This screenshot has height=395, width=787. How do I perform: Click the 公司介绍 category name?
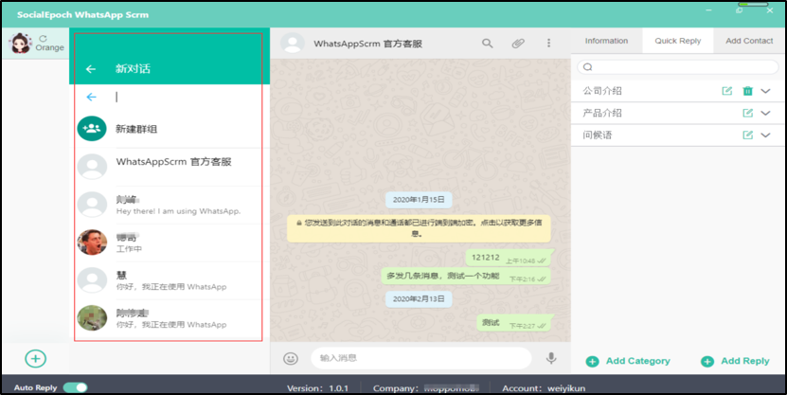click(602, 91)
